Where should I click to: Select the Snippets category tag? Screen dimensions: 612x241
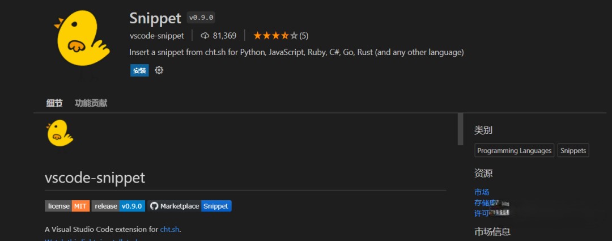click(x=573, y=150)
